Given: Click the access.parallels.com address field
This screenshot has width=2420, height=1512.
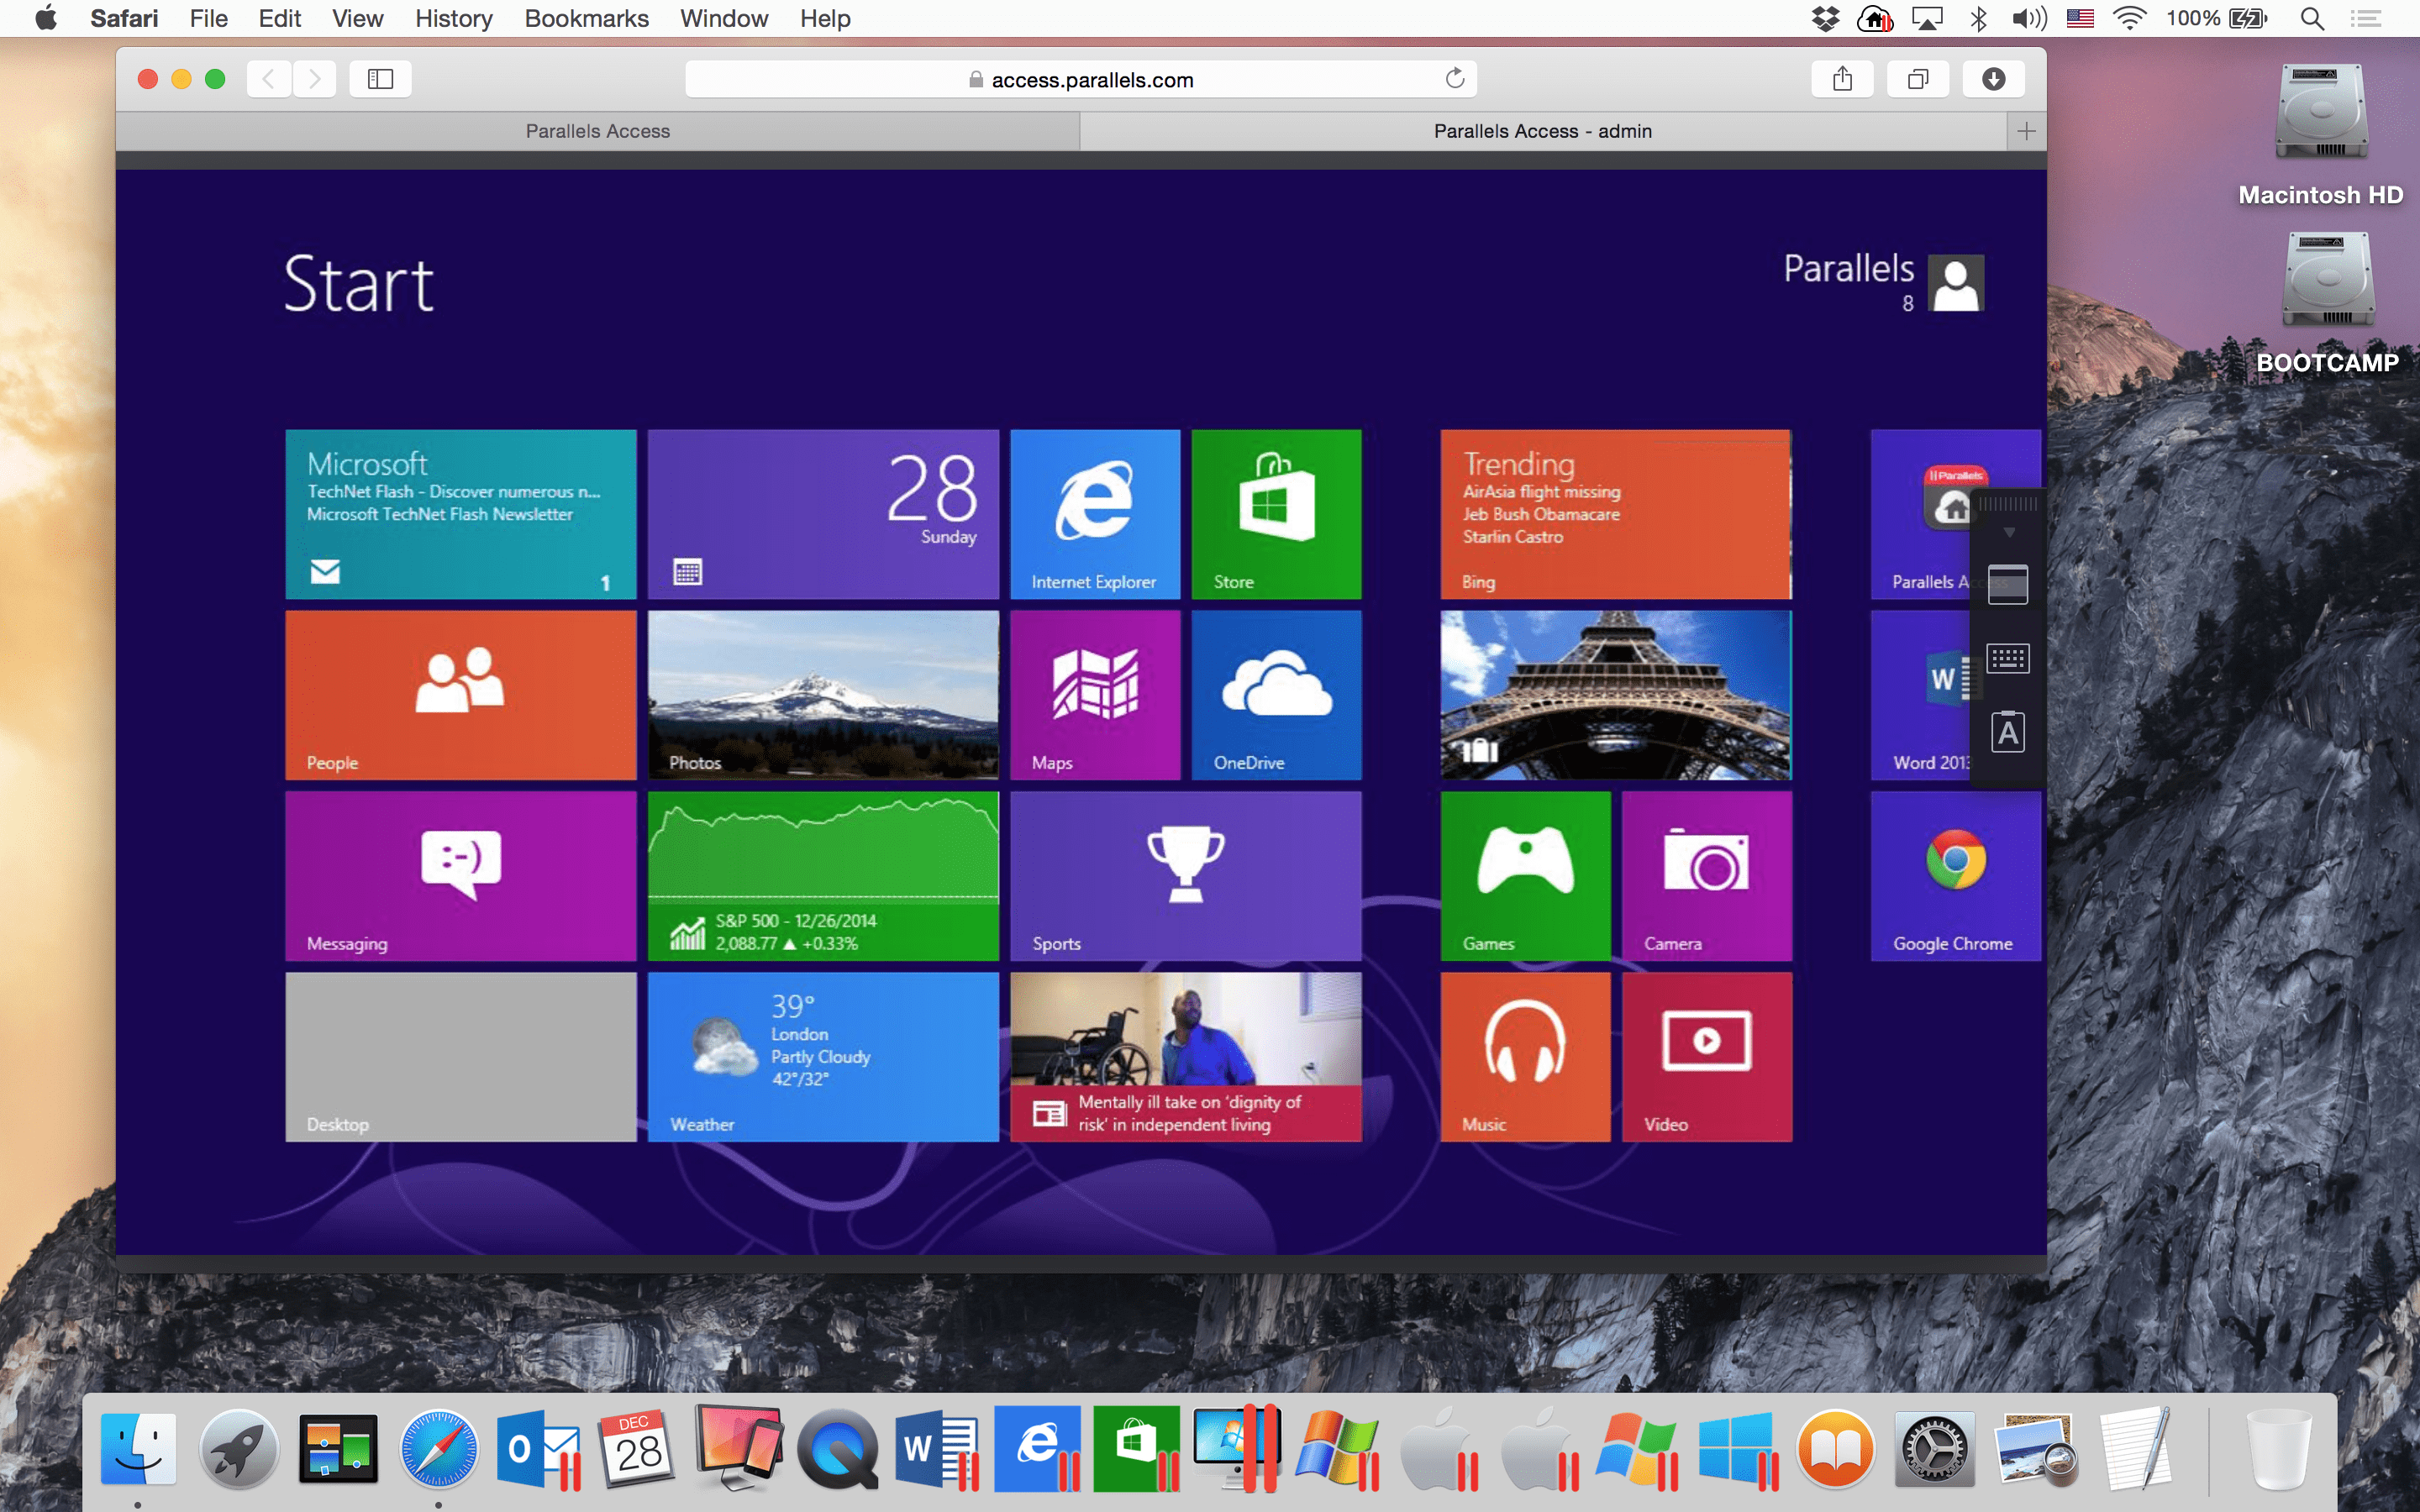Looking at the screenshot, I should 1081,79.
